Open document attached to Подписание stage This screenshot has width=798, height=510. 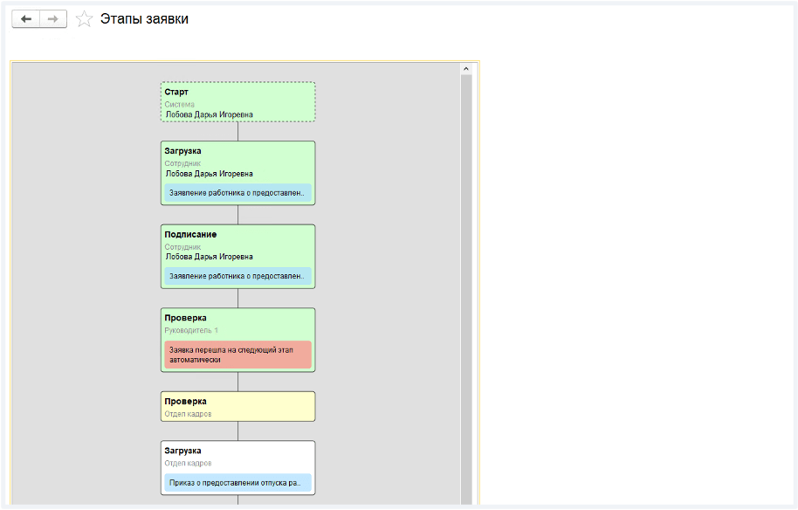tap(237, 276)
